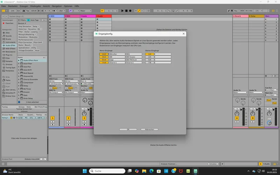Open the Wiedergabe menu
This screenshot has height=175, width=280.
[35, 6]
